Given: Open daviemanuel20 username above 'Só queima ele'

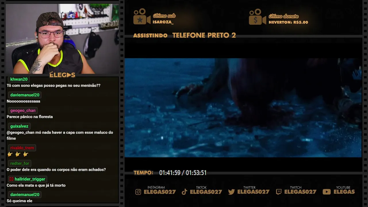Looking at the screenshot, I should click(x=25, y=195).
